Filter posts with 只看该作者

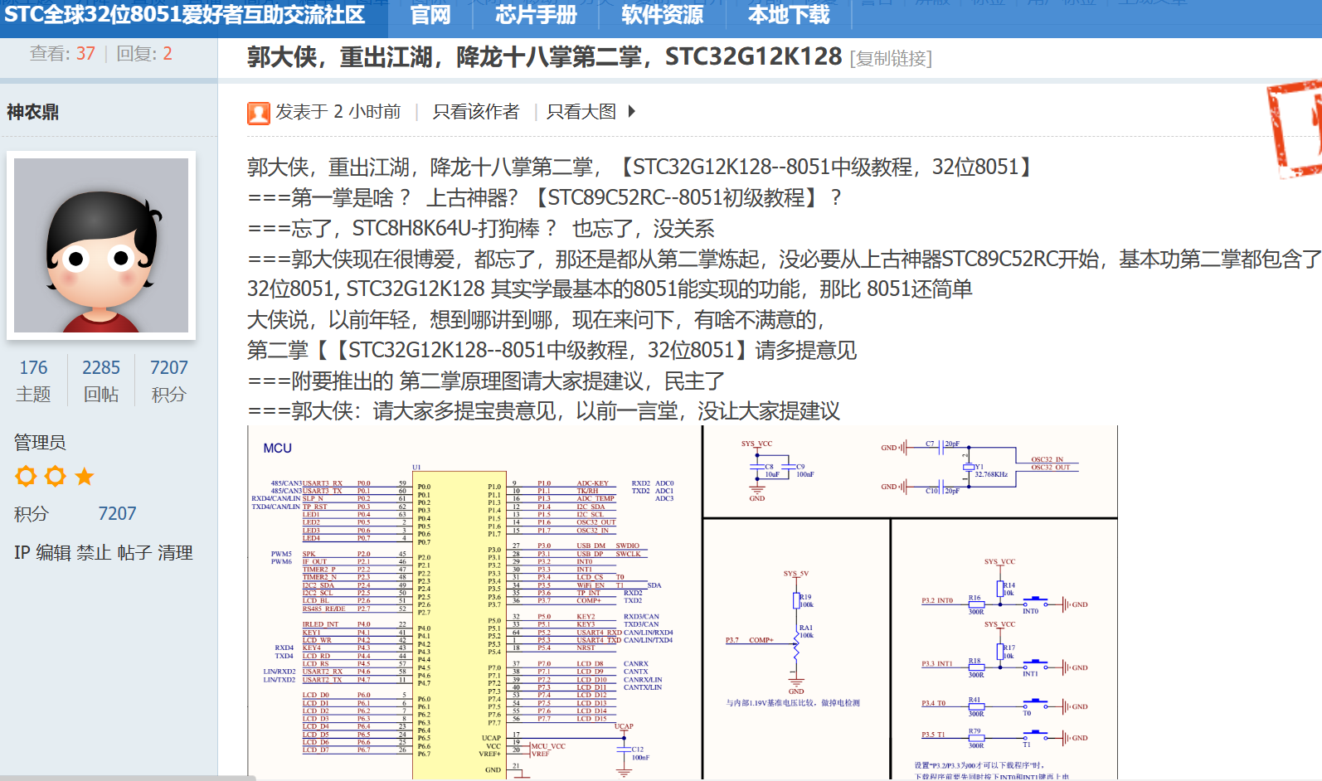coord(476,112)
